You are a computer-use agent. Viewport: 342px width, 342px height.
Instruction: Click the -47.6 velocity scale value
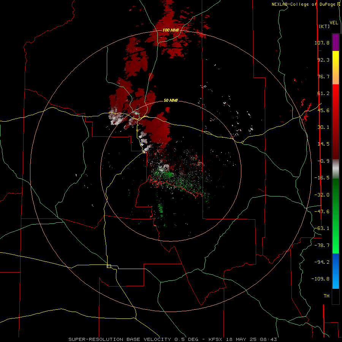[x=322, y=212]
